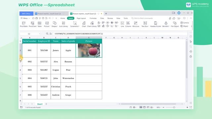Open the Header/Footer tool

[x=155, y=24]
